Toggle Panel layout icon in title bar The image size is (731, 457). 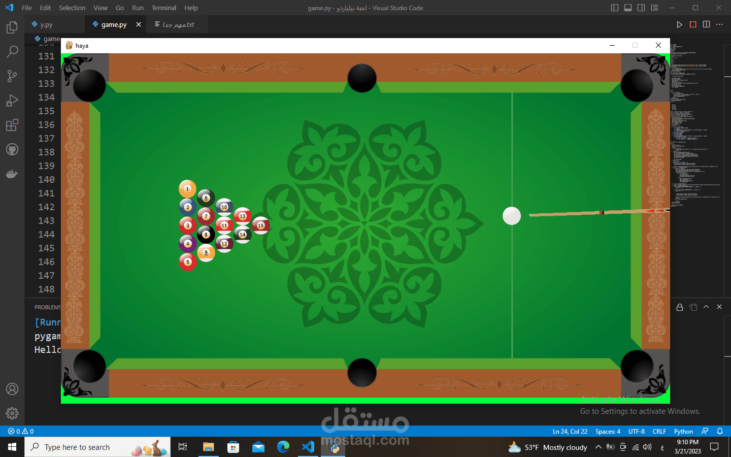click(x=628, y=8)
